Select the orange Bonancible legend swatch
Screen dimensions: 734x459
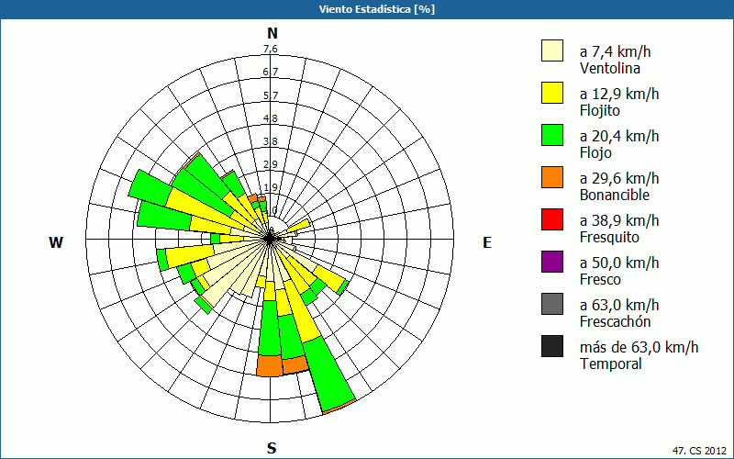(x=552, y=177)
